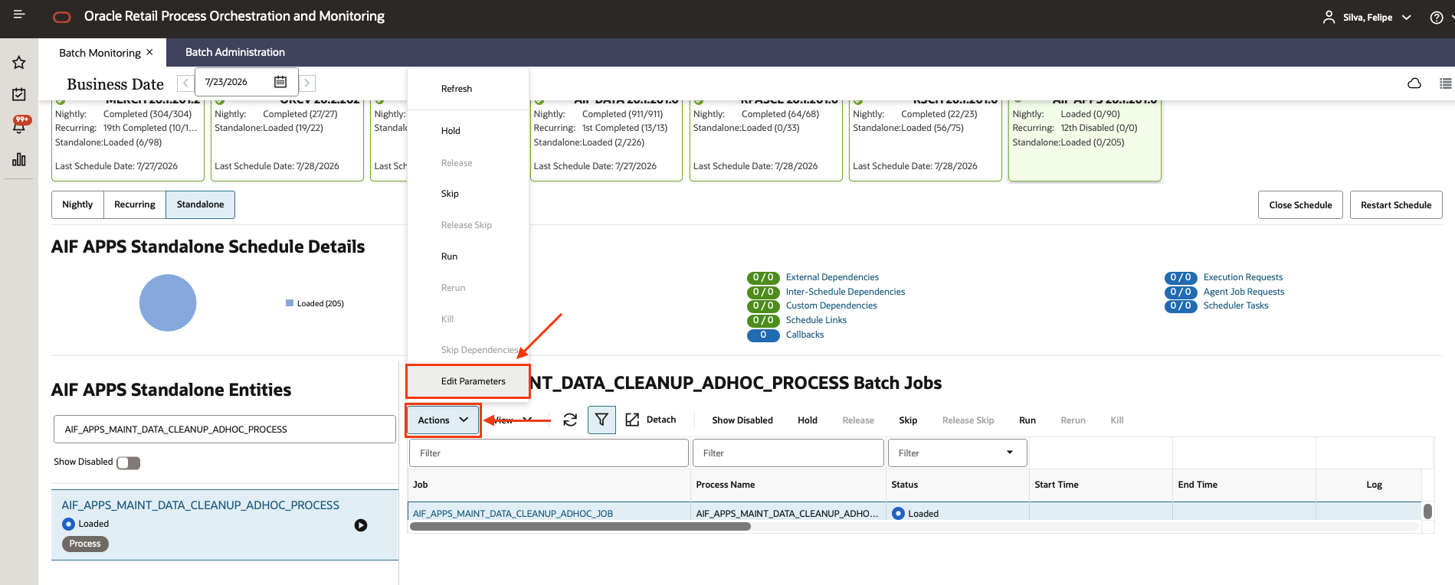Refresh the batch jobs table
This screenshot has width=1455, height=585.
570,420
